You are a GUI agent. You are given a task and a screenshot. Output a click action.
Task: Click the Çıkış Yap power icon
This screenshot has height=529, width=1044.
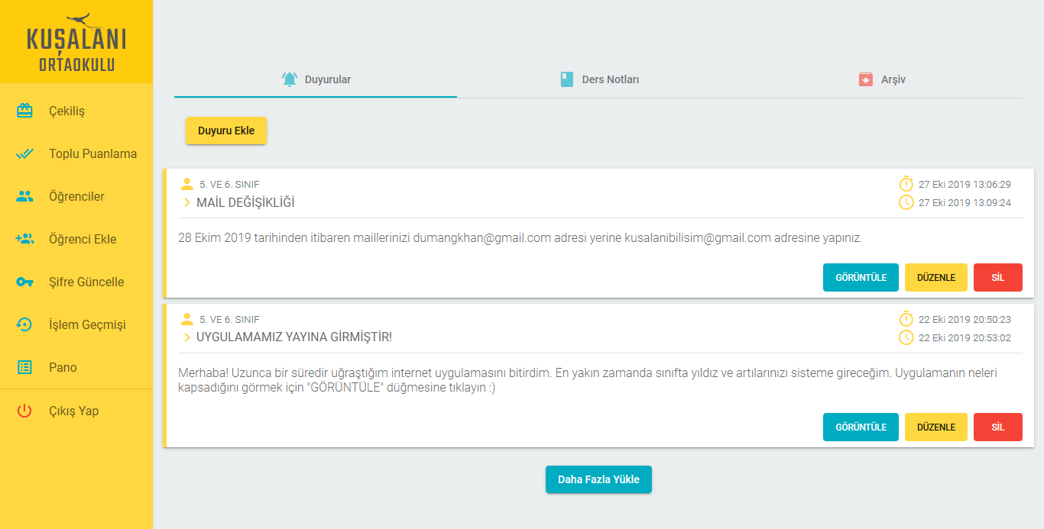tap(24, 411)
